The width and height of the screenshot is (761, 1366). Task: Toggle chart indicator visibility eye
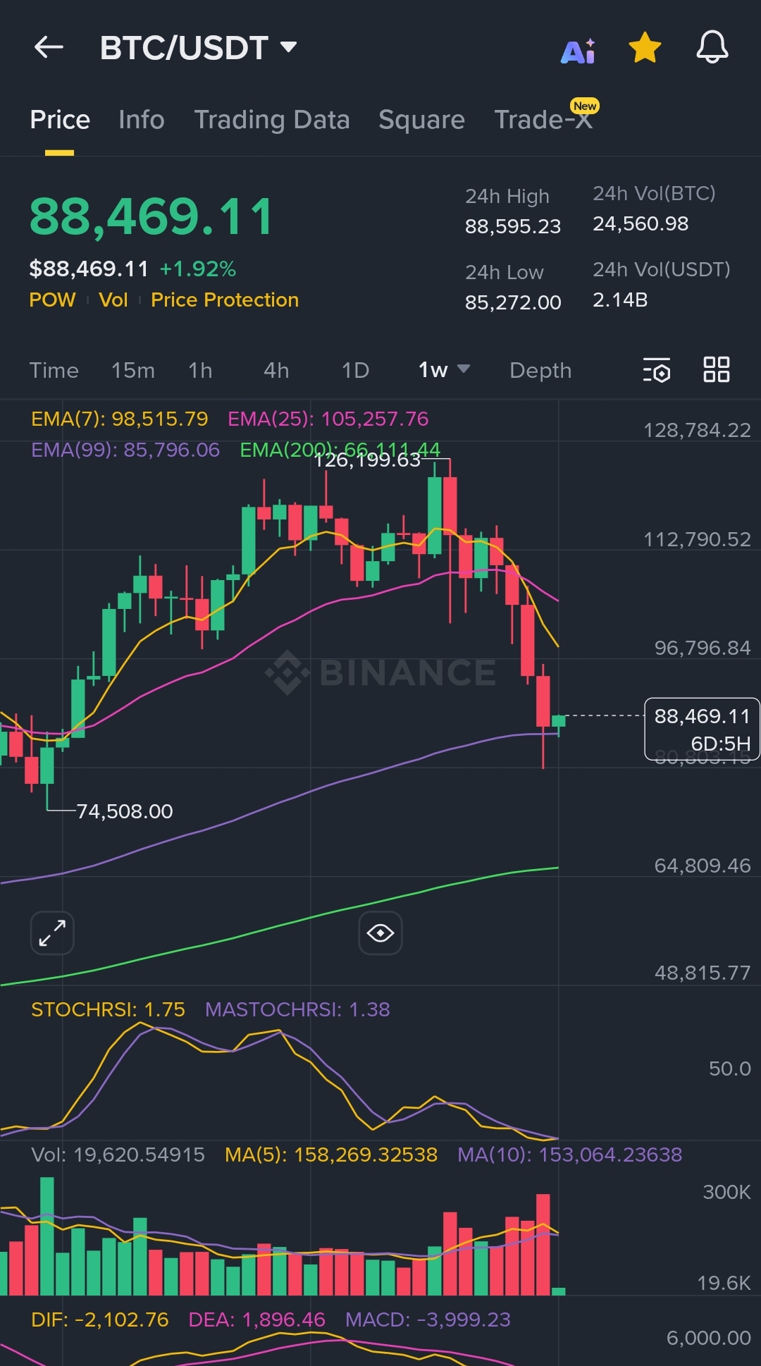point(380,933)
